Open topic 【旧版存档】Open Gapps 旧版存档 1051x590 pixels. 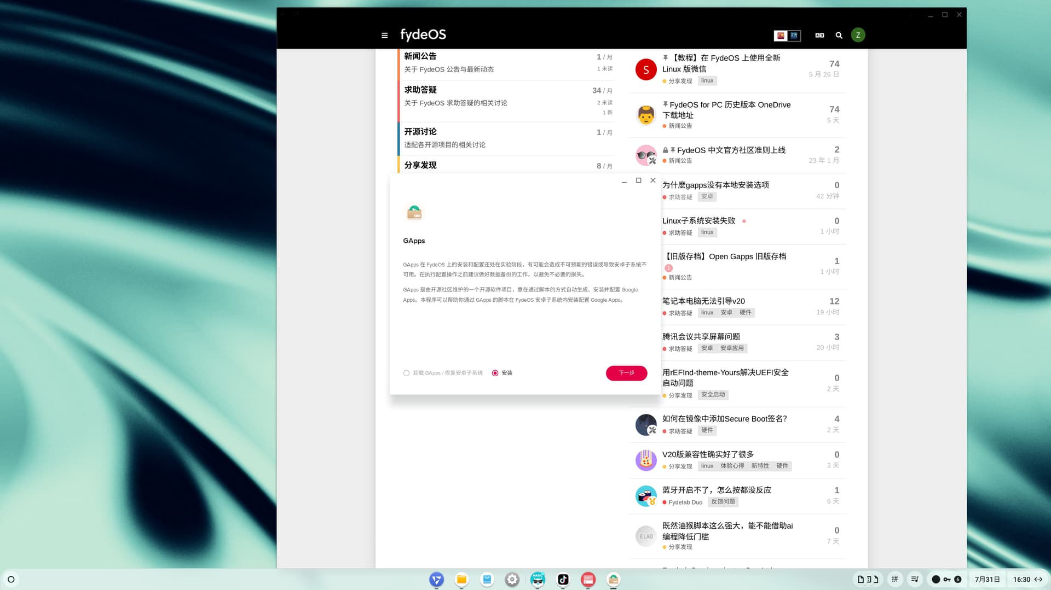pos(725,256)
